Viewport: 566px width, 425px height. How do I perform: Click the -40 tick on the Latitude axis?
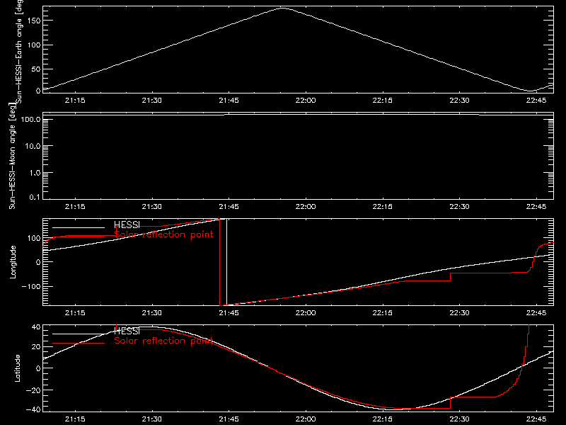33,410
